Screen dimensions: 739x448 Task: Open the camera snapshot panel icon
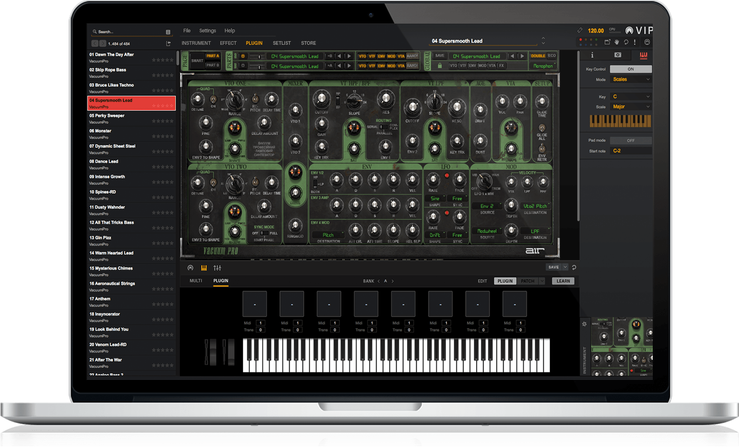[618, 55]
